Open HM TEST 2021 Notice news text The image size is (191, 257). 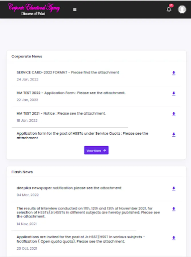(61, 114)
